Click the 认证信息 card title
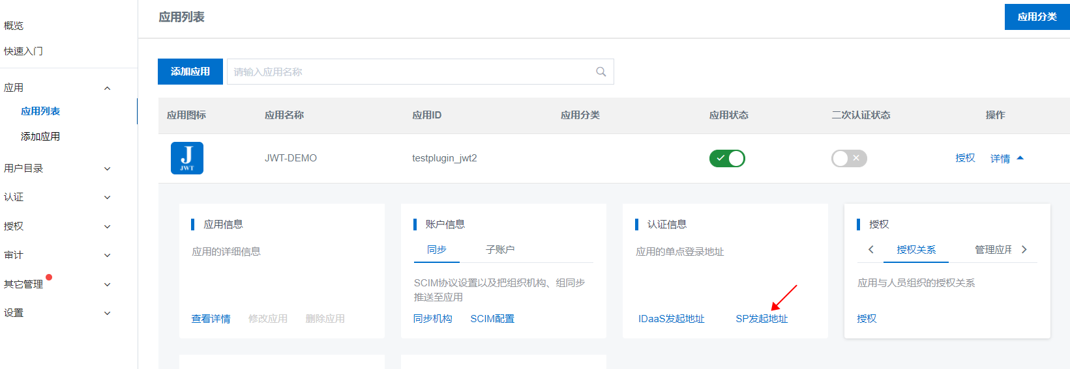Viewport: 1070px width, 369px height. (x=667, y=225)
